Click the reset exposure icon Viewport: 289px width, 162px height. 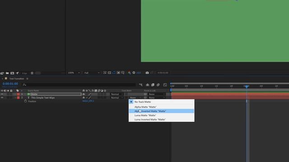coord(134,73)
